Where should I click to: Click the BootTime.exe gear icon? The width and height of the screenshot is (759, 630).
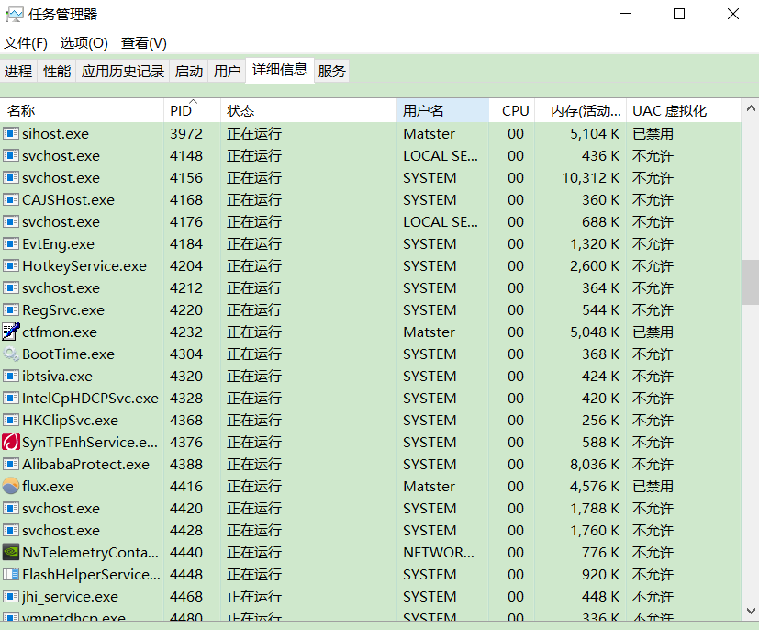click(11, 354)
